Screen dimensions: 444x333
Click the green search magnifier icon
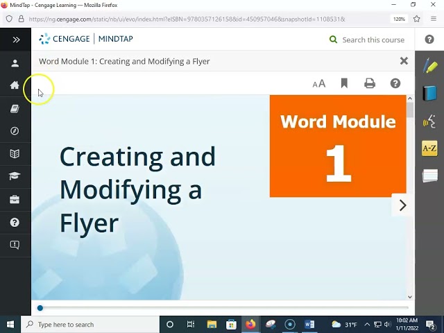point(333,40)
